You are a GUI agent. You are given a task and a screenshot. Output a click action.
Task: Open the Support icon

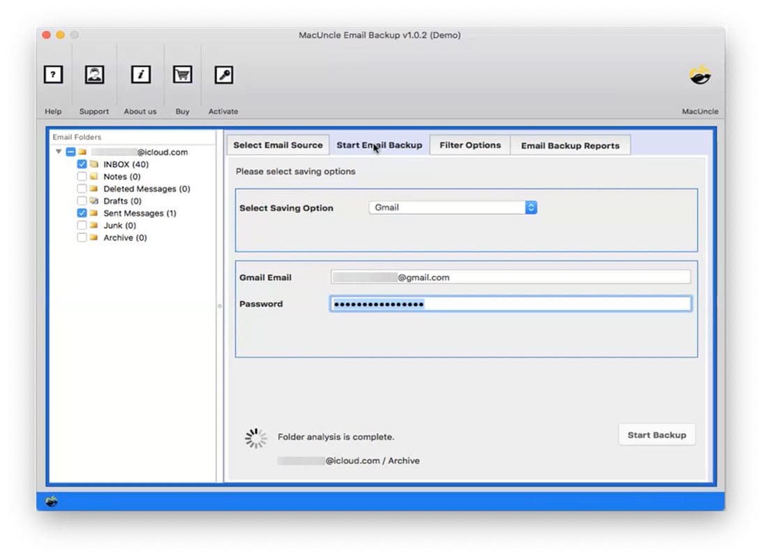point(94,75)
